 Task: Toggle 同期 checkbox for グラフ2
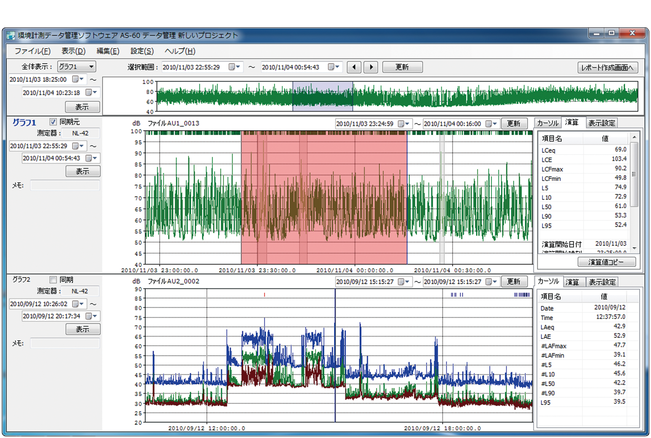click(53, 280)
